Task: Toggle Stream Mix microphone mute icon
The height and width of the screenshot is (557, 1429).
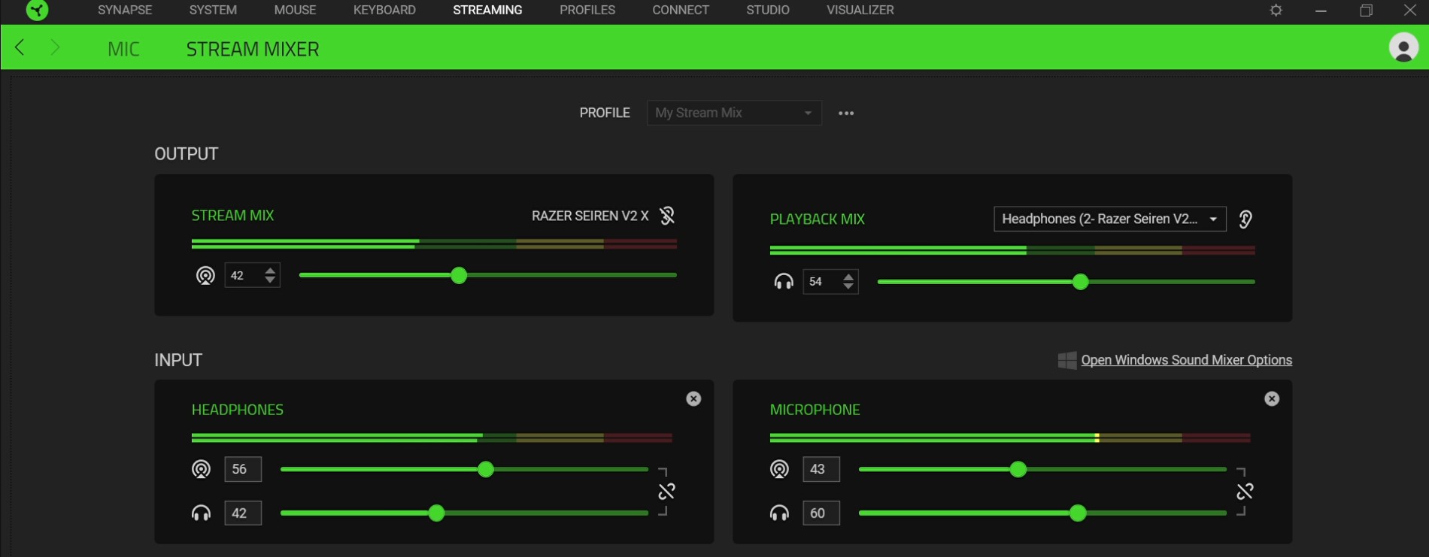Action: coord(666,216)
